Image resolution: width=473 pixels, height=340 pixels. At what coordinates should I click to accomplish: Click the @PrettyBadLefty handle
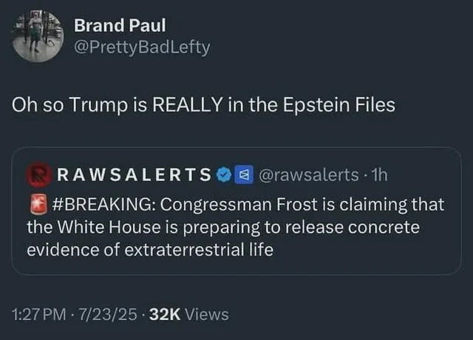coord(142,47)
